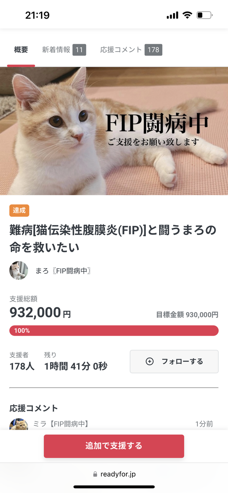Viewport: 228px width, 493px height.
Task: Open まろ project owner avatar
Action: (x=19, y=270)
